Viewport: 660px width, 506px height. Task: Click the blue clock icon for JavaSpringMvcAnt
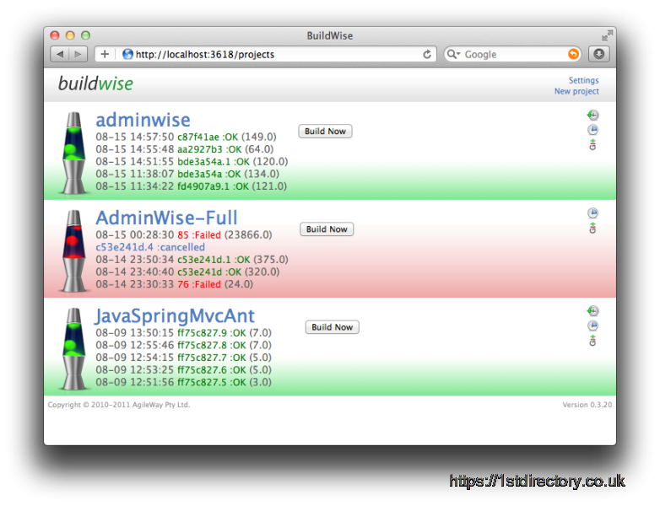pos(592,326)
